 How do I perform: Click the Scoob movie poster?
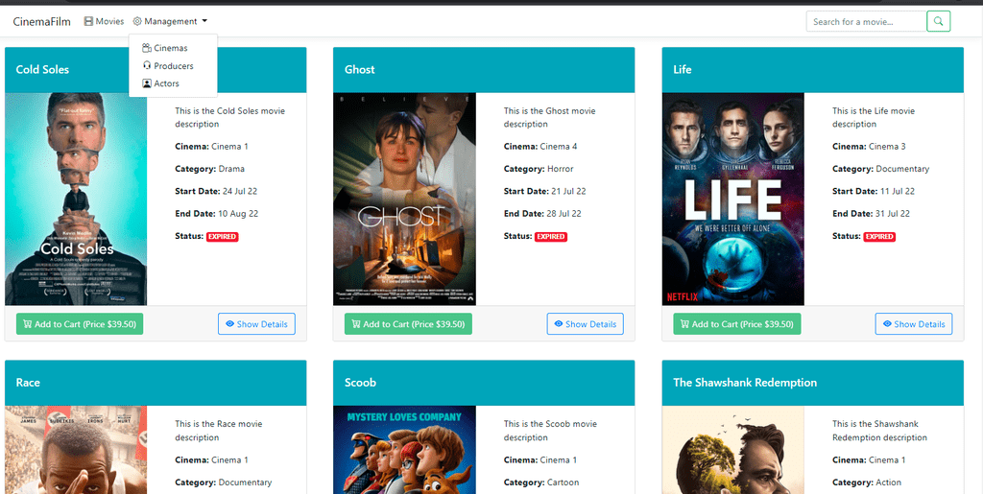[x=404, y=450]
